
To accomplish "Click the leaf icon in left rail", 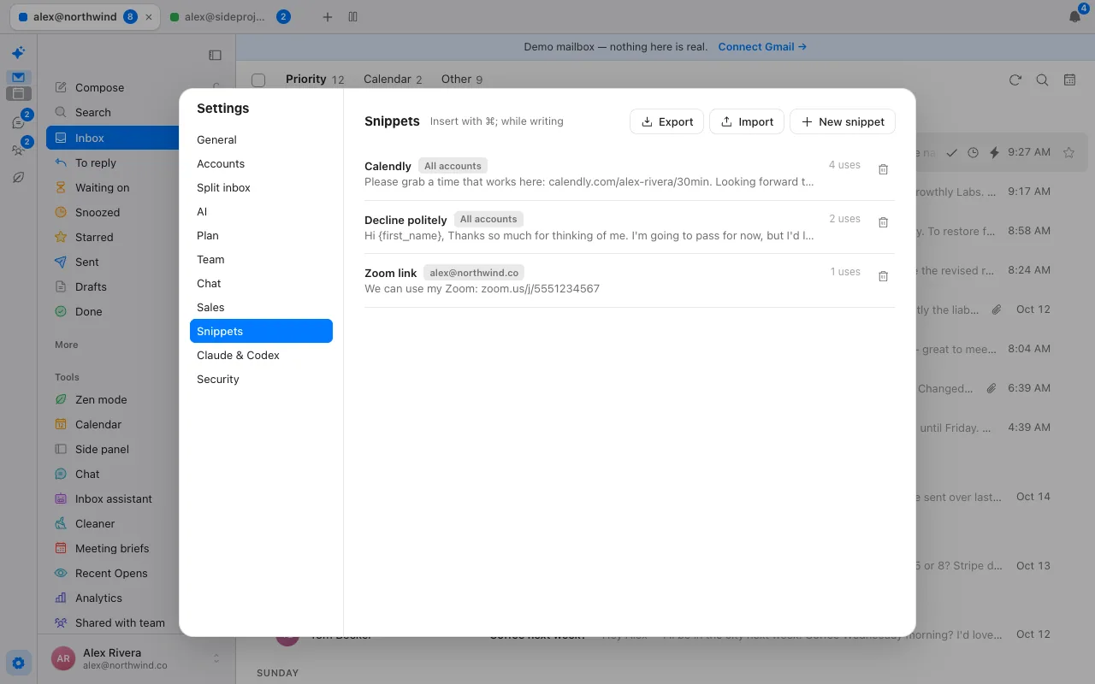I will (18, 177).
